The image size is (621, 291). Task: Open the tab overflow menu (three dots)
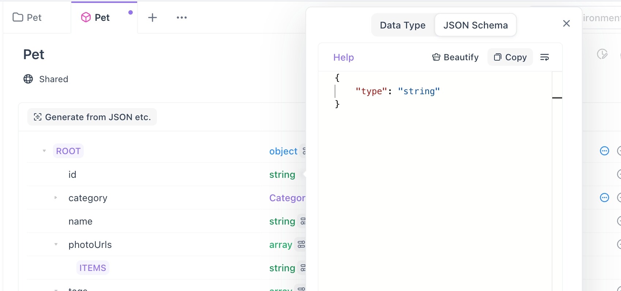(x=181, y=18)
